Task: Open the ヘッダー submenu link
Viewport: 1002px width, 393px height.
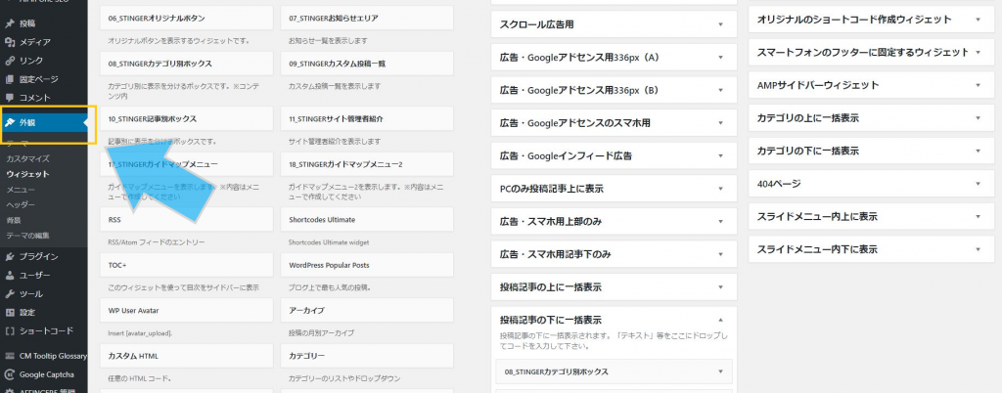Action: [x=21, y=205]
